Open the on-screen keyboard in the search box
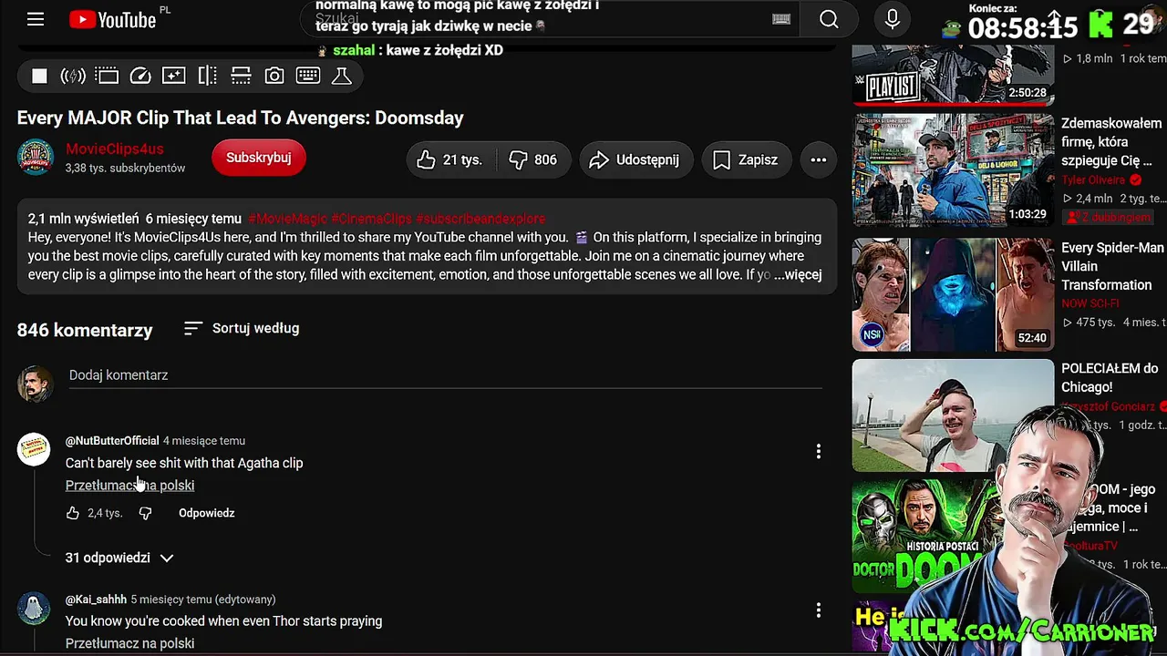This screenshot has width=1167, height=656. (781, 19)
